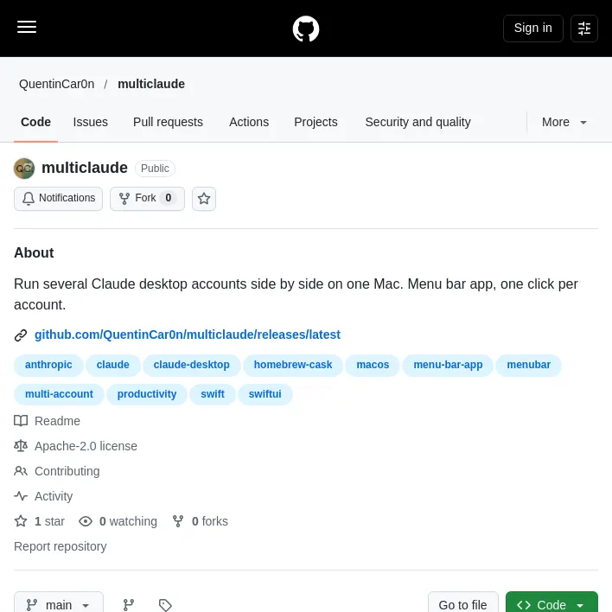Viewport: 612px width, 612px height.
Task: Click the Notifications bell button
Action: pos(58,199)
